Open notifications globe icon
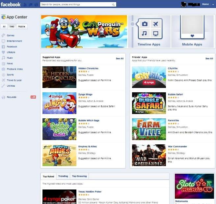 [36, 5]
